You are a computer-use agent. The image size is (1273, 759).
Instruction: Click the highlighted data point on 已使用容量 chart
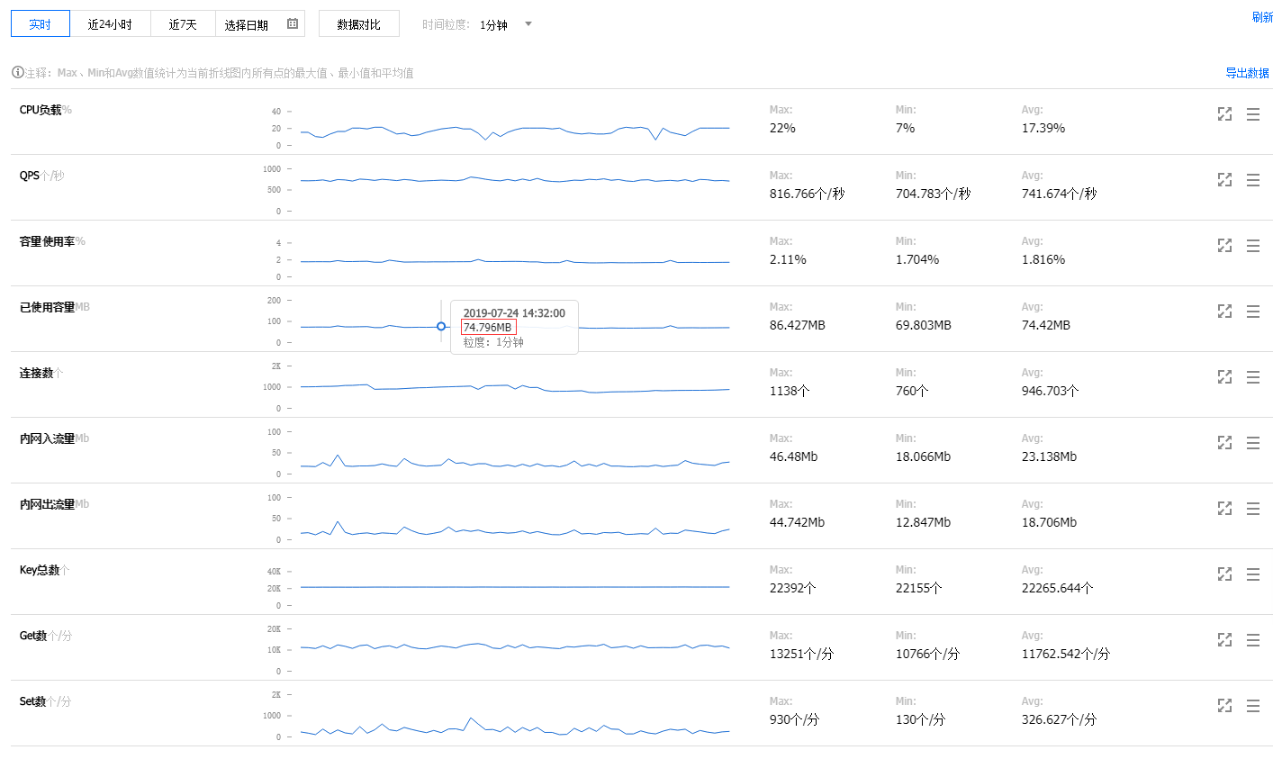441,326
